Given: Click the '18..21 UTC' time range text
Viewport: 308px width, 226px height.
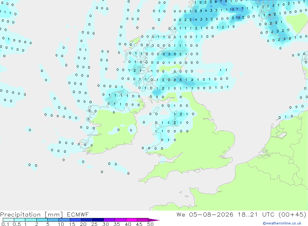Looking at the screenshot, I should pyautogui.click(x=256, y=214).
